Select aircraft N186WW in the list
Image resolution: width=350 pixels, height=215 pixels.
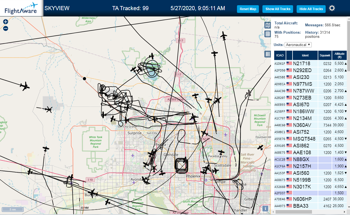(311, 111)
